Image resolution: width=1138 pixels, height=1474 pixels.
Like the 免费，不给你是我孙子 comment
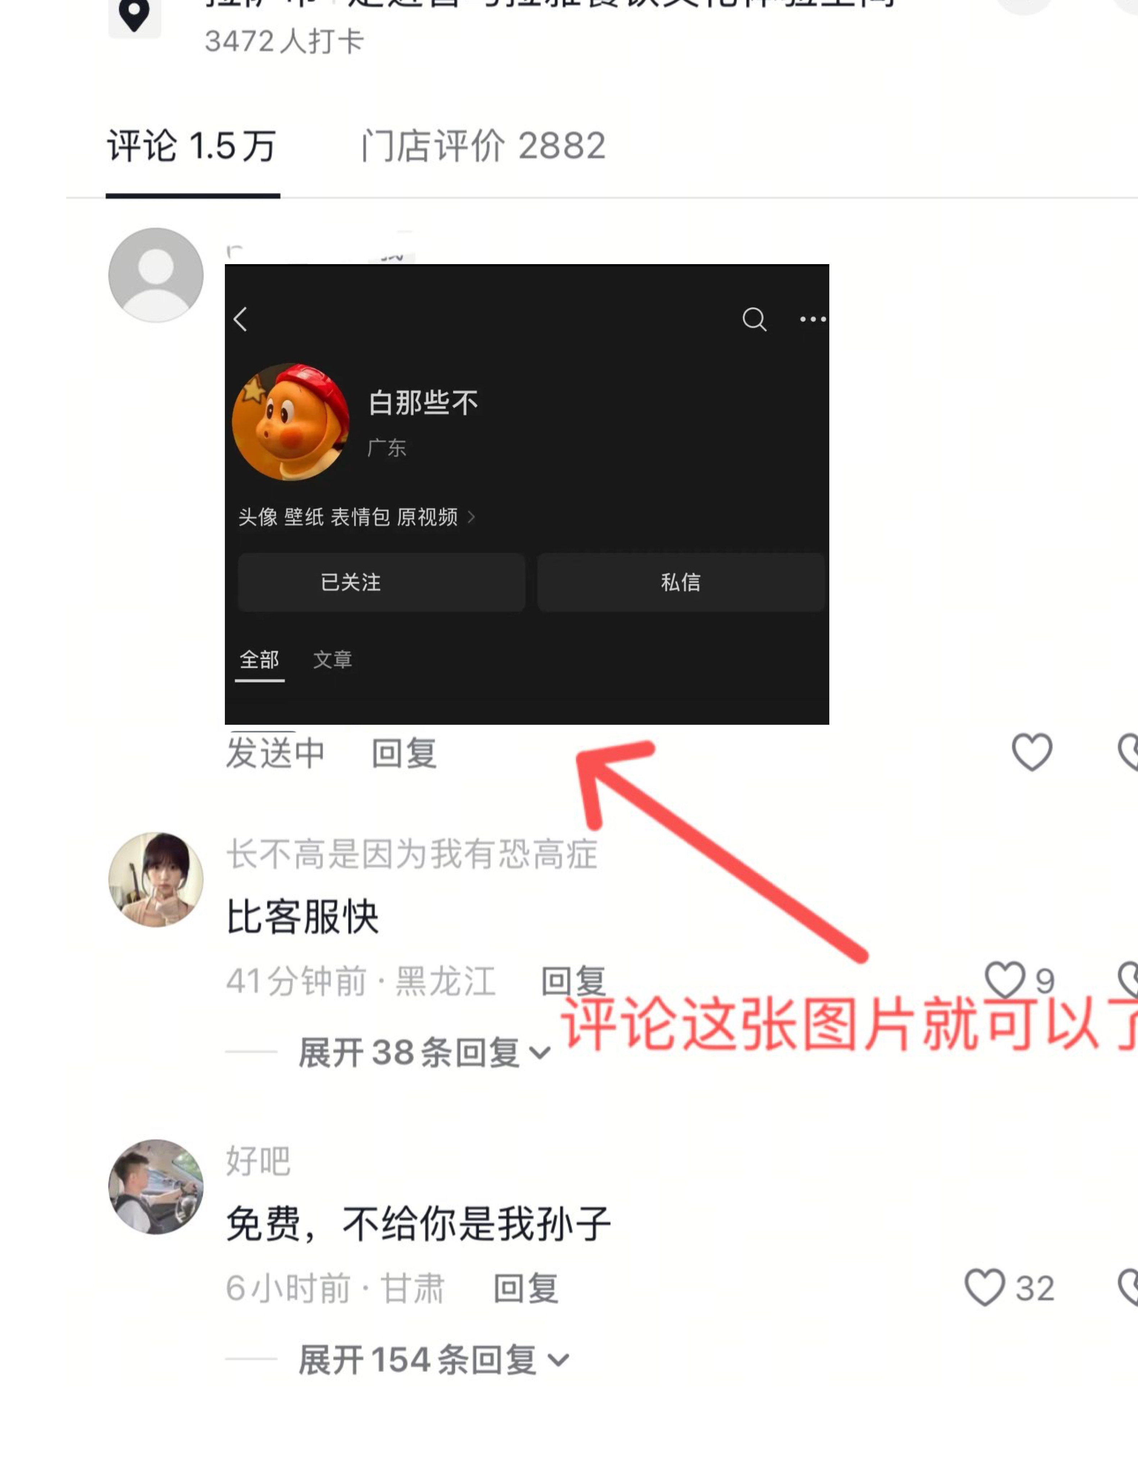984,1287
